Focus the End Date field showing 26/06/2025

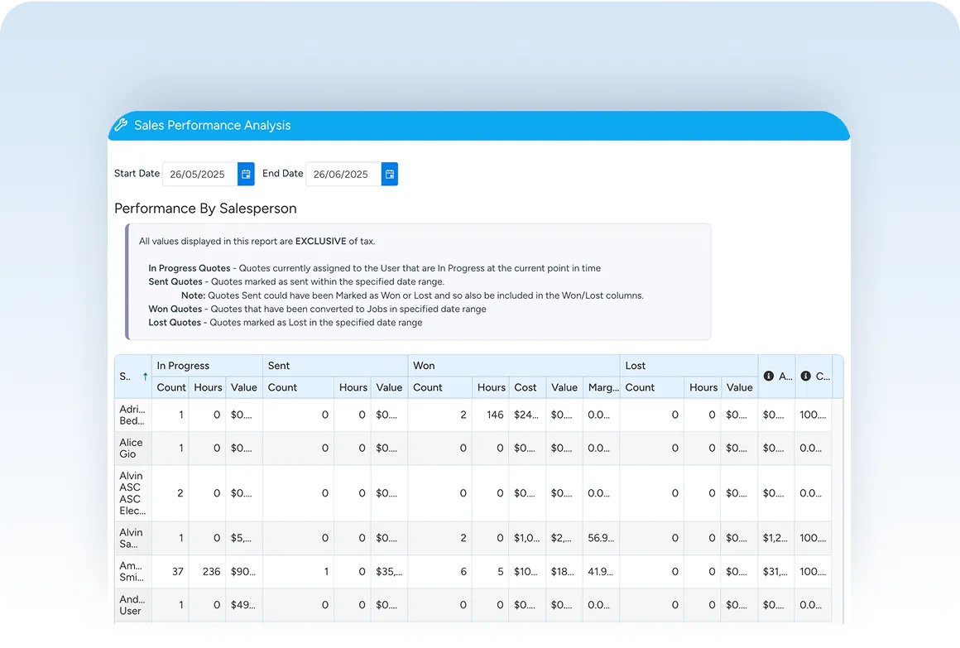(x=343, y=174)
